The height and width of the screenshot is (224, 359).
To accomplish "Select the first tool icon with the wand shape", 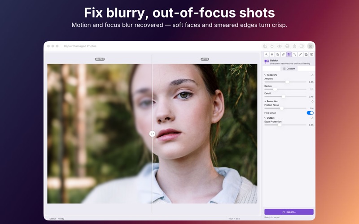I will pos(266,54).
